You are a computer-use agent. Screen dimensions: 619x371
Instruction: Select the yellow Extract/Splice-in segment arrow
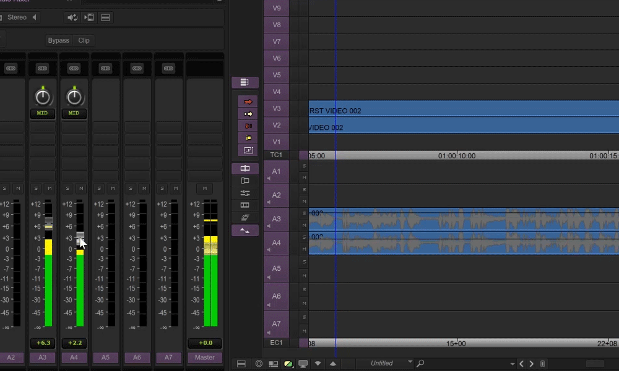(248, 114)
